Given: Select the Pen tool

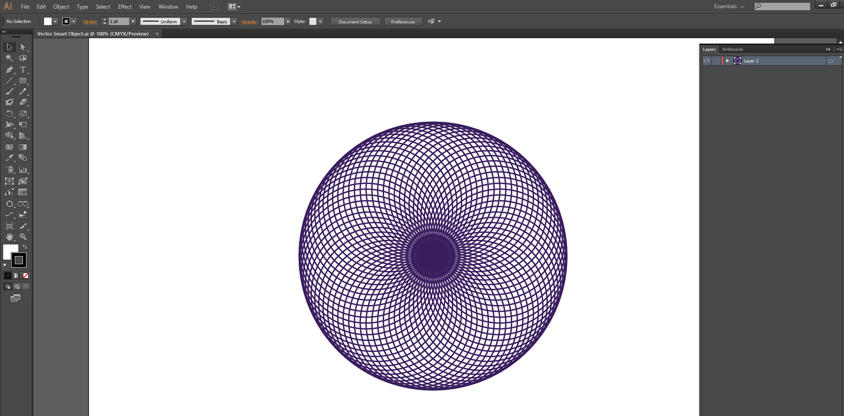Looking at the screenshot, I should point(9,70).
